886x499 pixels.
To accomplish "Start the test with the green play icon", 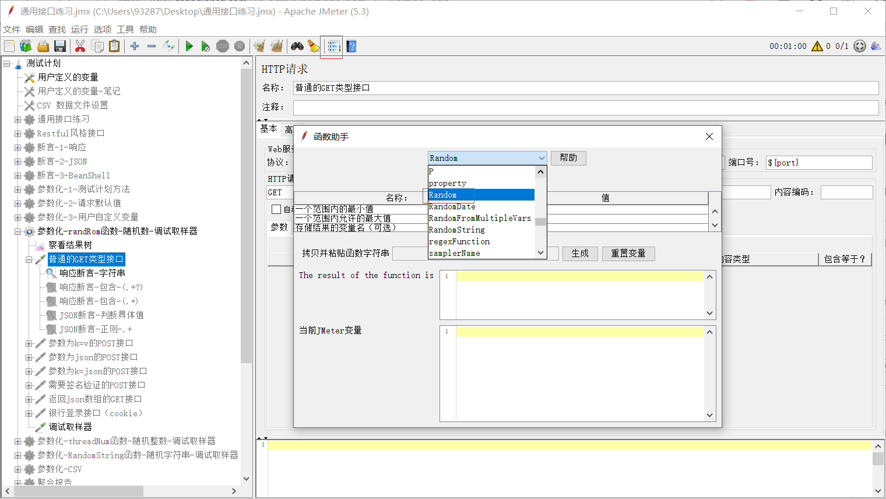I will 189,46.
